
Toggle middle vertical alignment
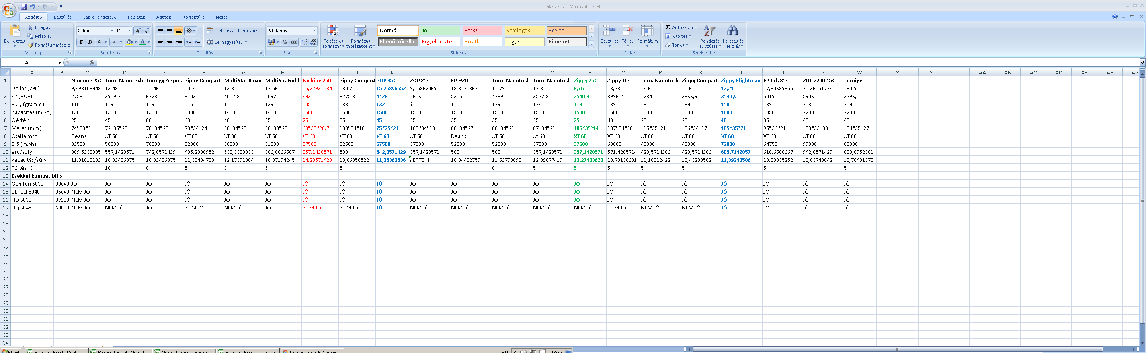[170, 31]
